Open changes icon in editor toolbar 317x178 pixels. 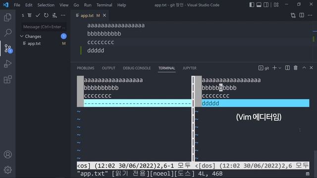293,15
